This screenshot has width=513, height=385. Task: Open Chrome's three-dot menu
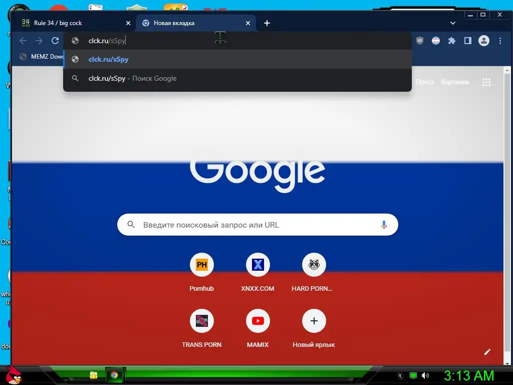pos(500,41)
